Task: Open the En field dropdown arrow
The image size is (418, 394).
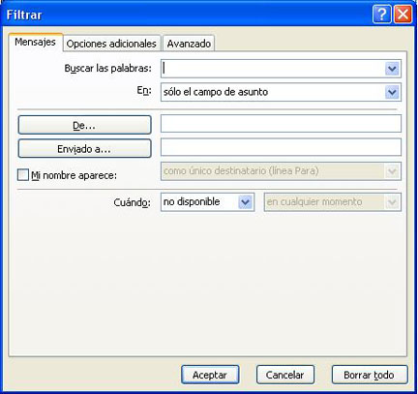Action: (392, 92)
